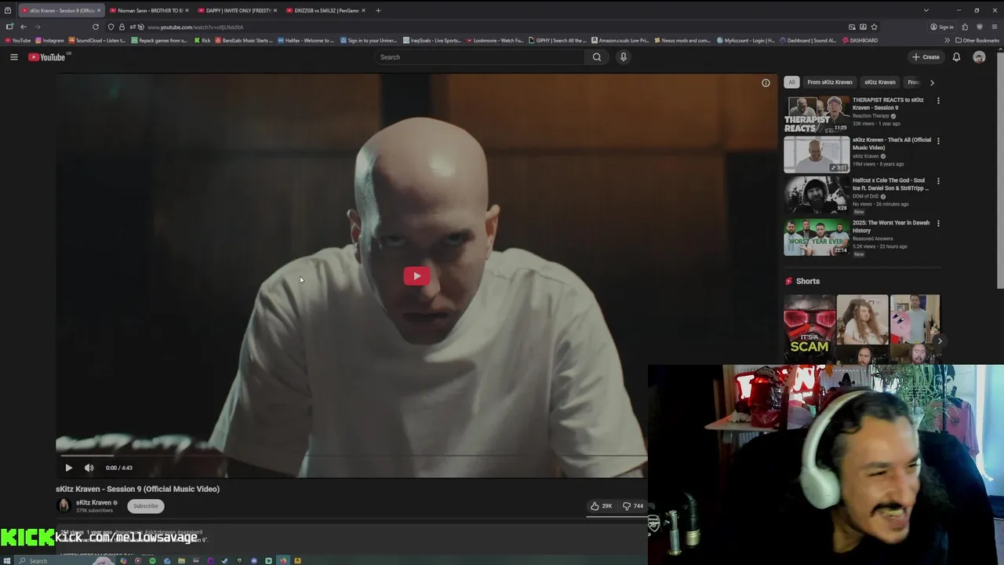Reload the page
The height and width of the screenshot is (565, 1004).
click(96, 27)
